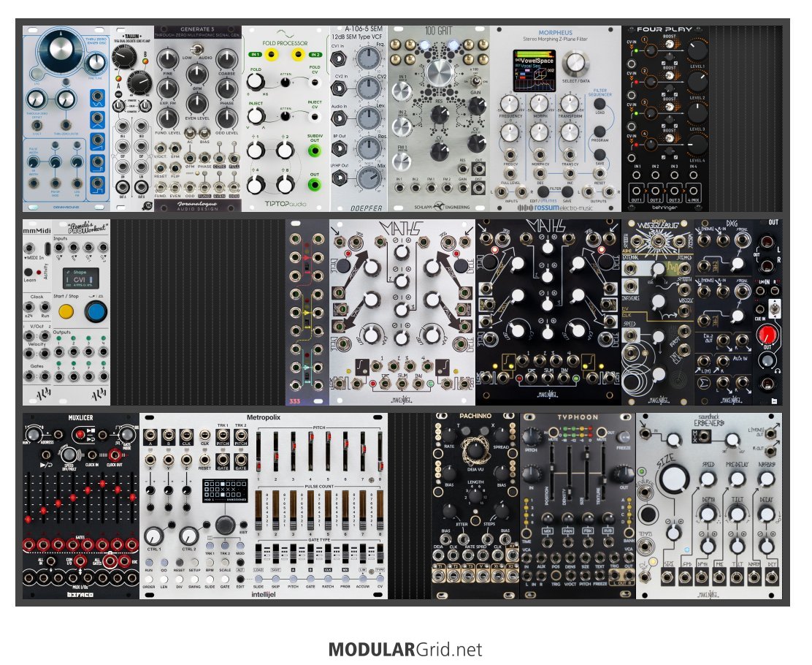This screenshot has width=812, height=665.
Task: Toggle Metropolix GATE TYPE switch for step 8
Action: 380,552
